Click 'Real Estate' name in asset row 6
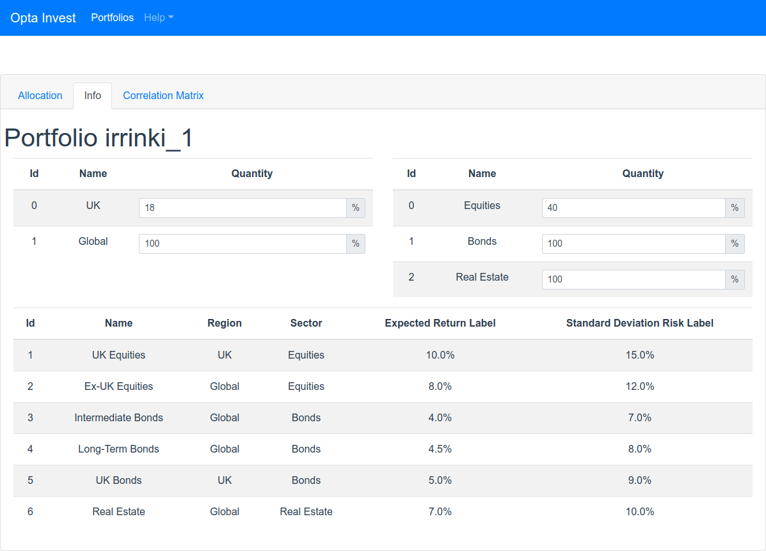Screen dimensions: 766x551 click(119, 511)
